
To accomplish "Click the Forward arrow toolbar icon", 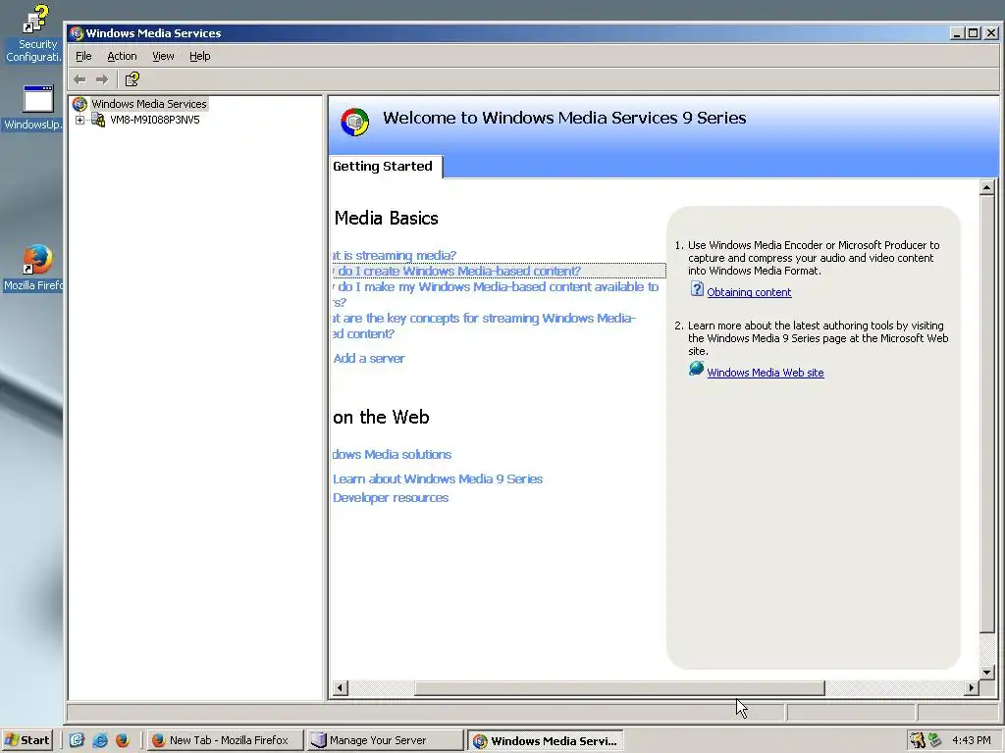I will click(102, 79).
